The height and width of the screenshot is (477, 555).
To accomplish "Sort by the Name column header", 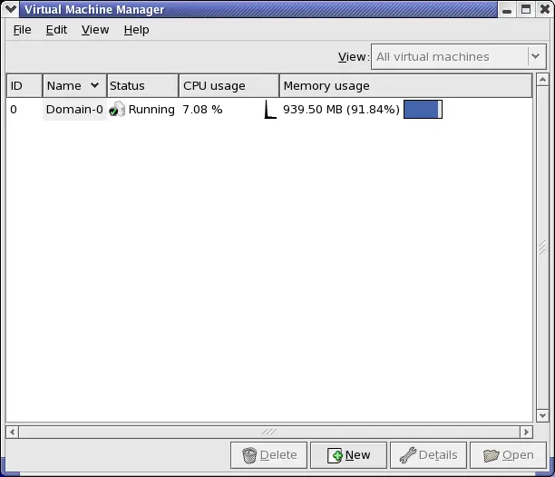I will click(74, 85).
